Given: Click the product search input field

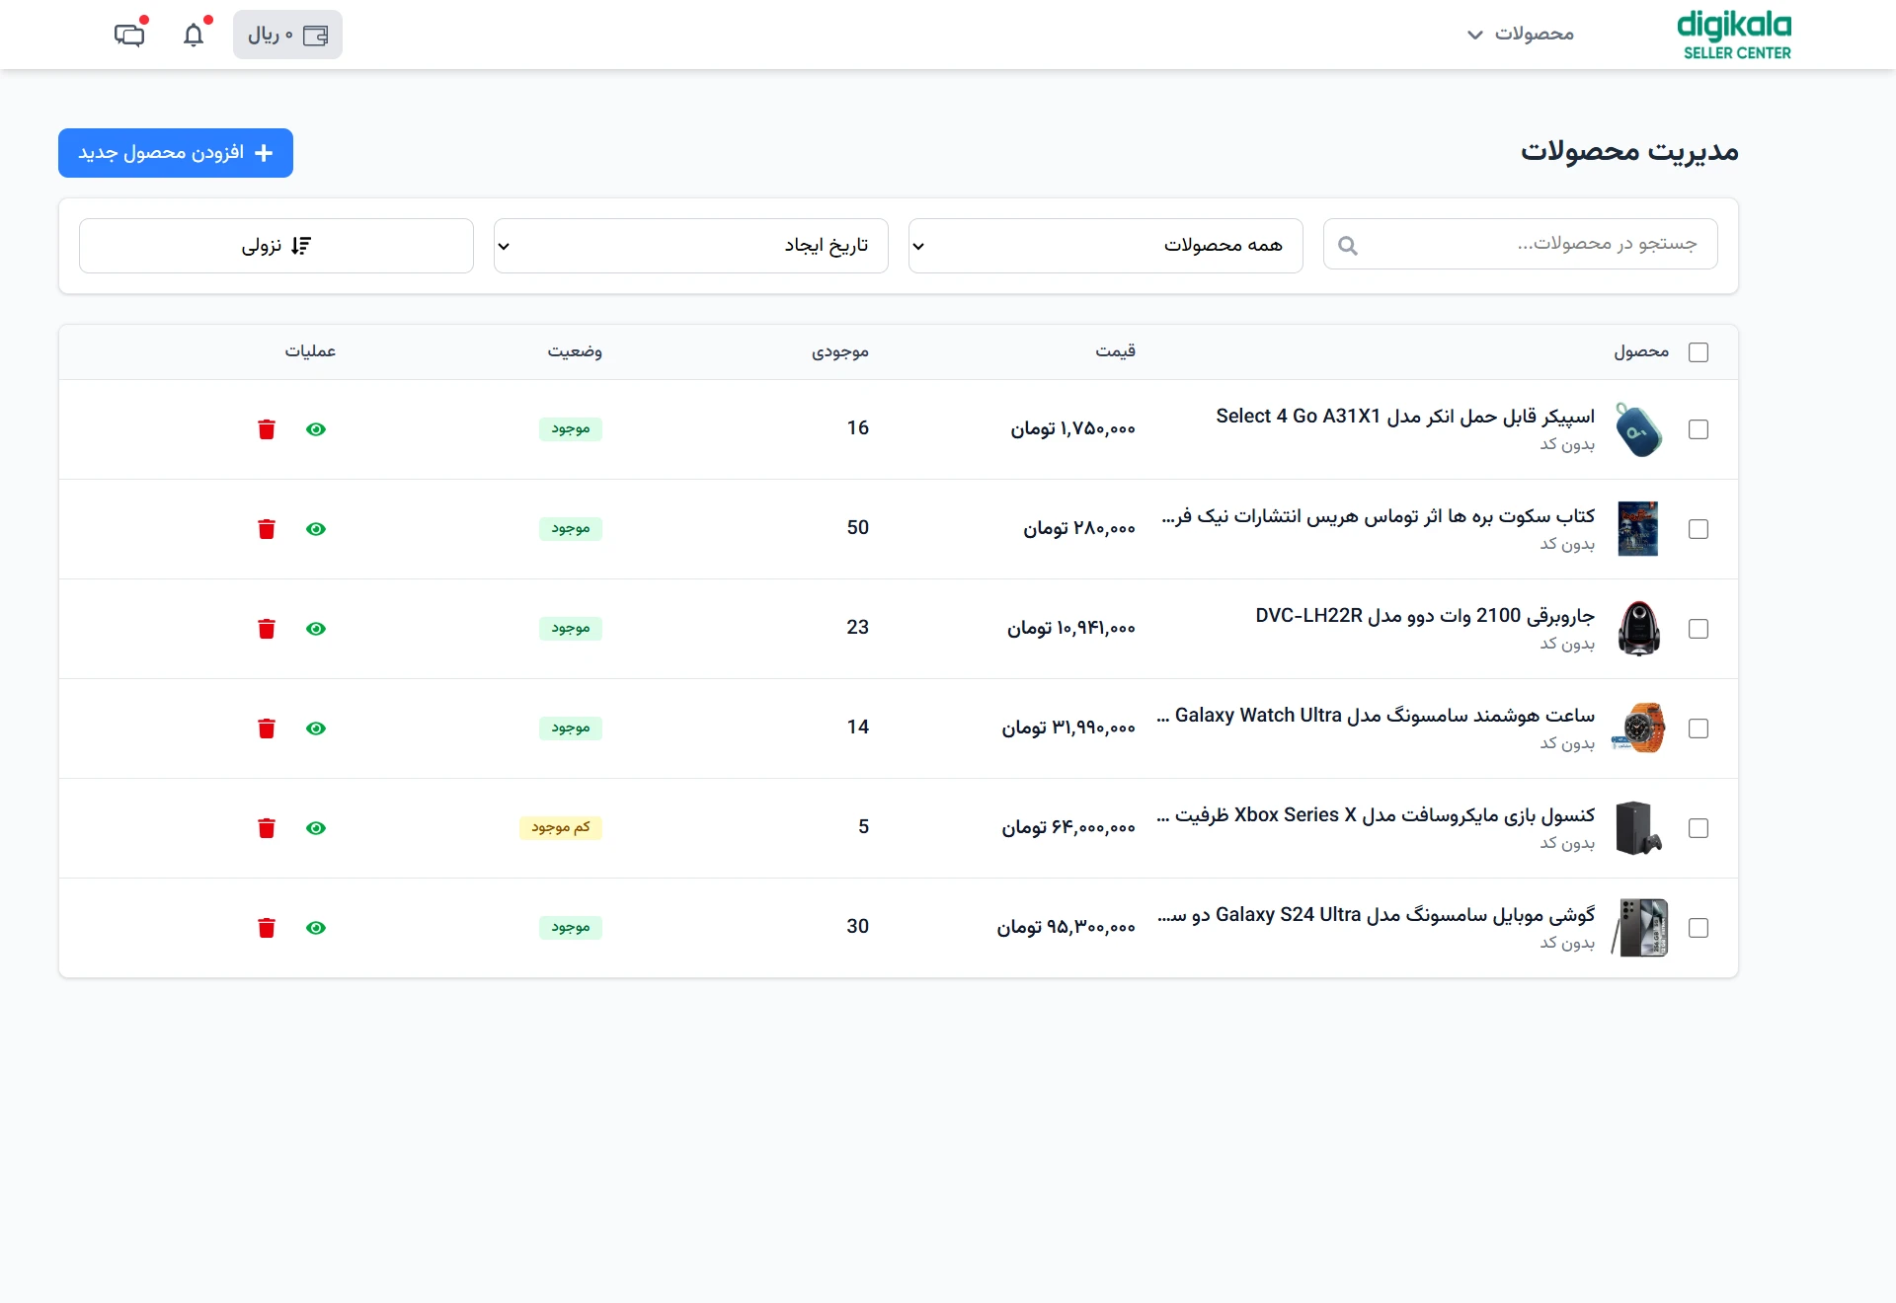Looking at the screenshot, I should point(1540,244).
